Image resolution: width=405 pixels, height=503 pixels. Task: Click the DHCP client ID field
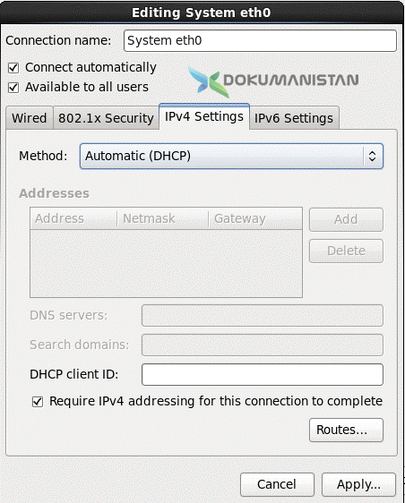tap(263, 374)
